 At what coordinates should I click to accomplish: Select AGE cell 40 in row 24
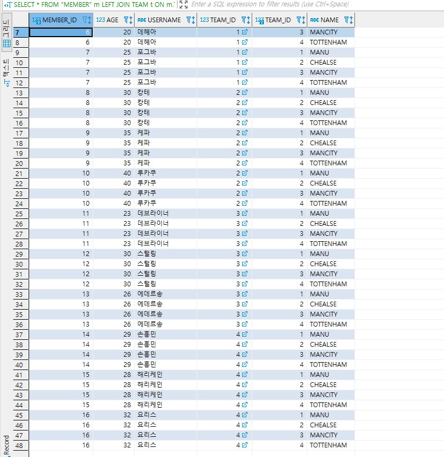click(x=113, y=203)
